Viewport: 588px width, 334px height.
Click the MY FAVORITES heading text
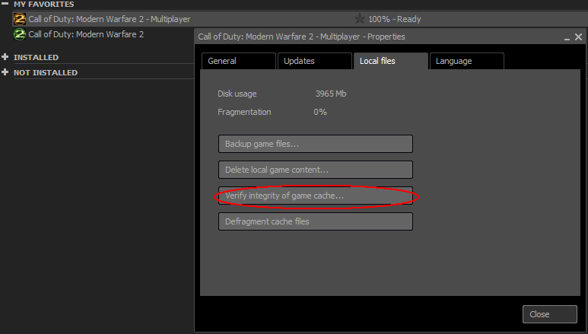point(44,4)
